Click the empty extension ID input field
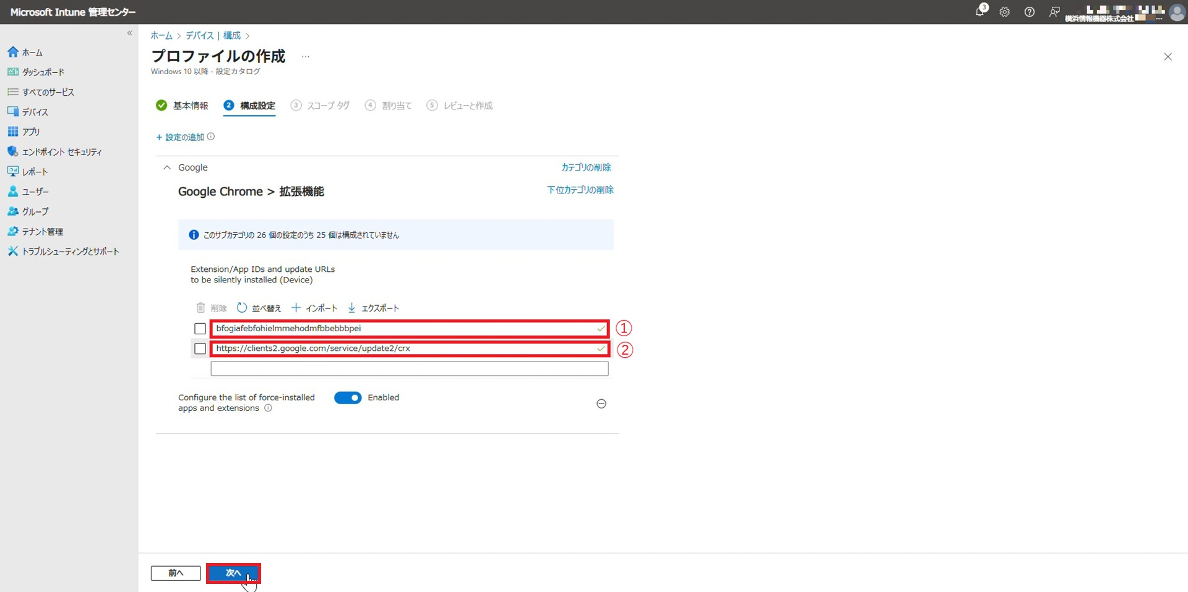This screenshot has height=592, width=1188. tap(409, 369)
